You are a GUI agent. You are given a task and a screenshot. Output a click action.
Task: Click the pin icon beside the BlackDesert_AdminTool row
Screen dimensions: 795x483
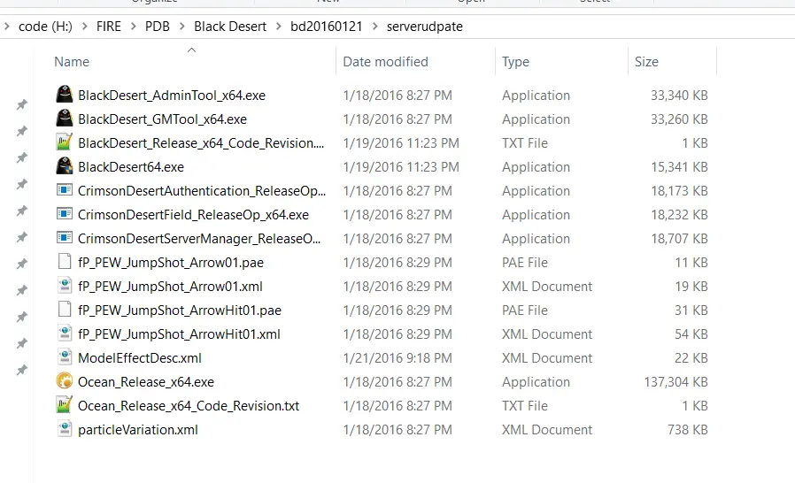click(x=22, y=104)
